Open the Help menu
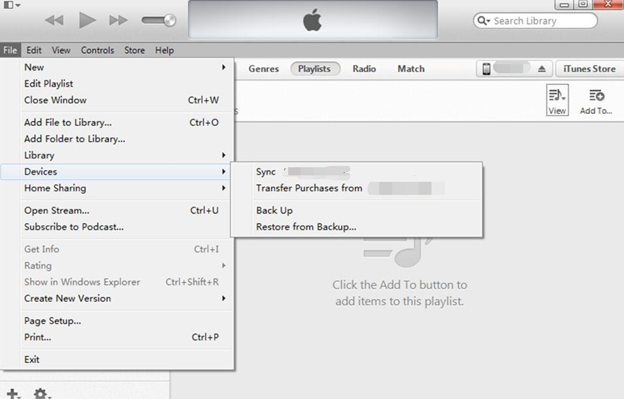This screenshot has width=624, height=399. click(164, 50)
